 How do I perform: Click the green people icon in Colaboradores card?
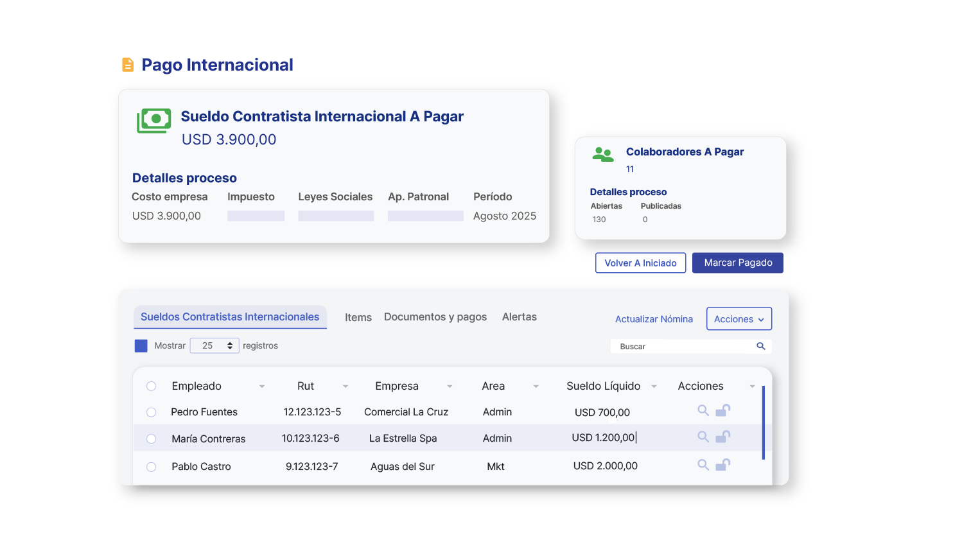[603, 154]
